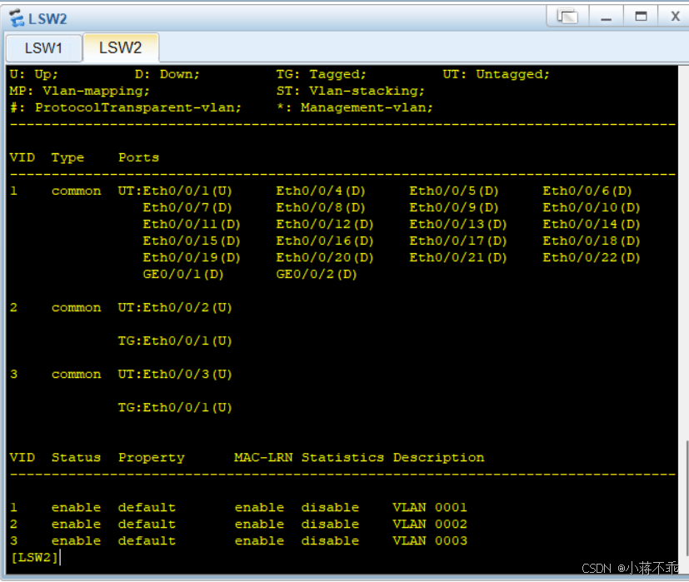This screenshot has height=582, width=689.
Task: Click the 'GE0/0/1(D)' port entry
Action: tap(183, 274)
